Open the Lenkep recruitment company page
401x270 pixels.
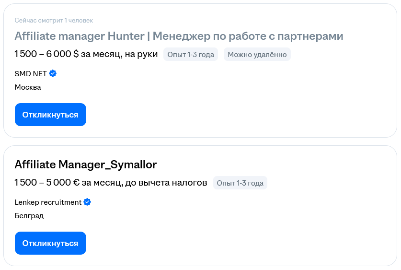48,202
